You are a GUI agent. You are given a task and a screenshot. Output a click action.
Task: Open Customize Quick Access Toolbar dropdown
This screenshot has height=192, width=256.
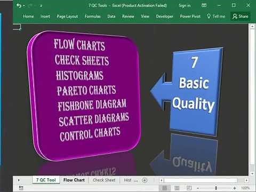[x=41, y=6]
